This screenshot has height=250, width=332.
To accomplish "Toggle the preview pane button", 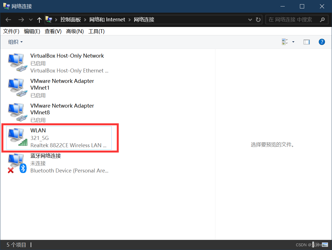I will point(307,42).
